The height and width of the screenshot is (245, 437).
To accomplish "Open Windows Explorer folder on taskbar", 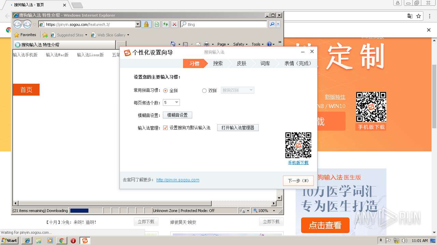I will [x=39, y=241].
